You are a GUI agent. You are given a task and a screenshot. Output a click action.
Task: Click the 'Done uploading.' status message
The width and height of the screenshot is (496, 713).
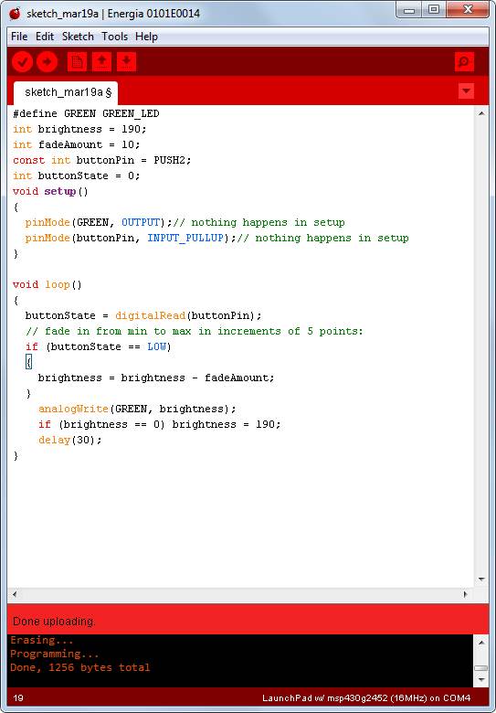tap(54, 622)
